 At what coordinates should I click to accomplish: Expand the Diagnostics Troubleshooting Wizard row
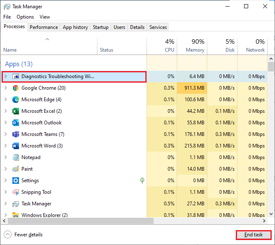tap(6, 76)
